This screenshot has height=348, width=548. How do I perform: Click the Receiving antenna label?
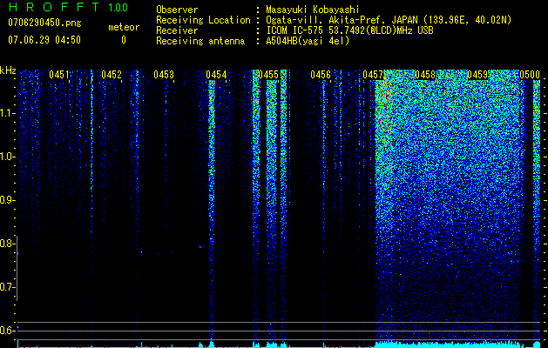click(200, 41)
